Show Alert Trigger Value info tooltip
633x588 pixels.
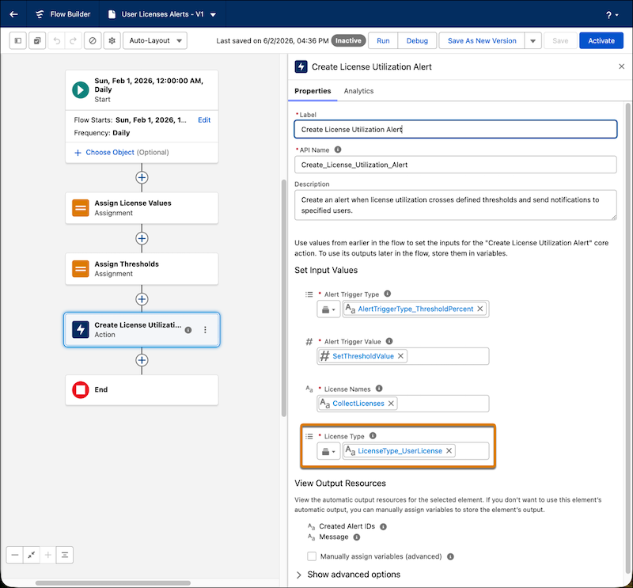click(x=389, y=341)
